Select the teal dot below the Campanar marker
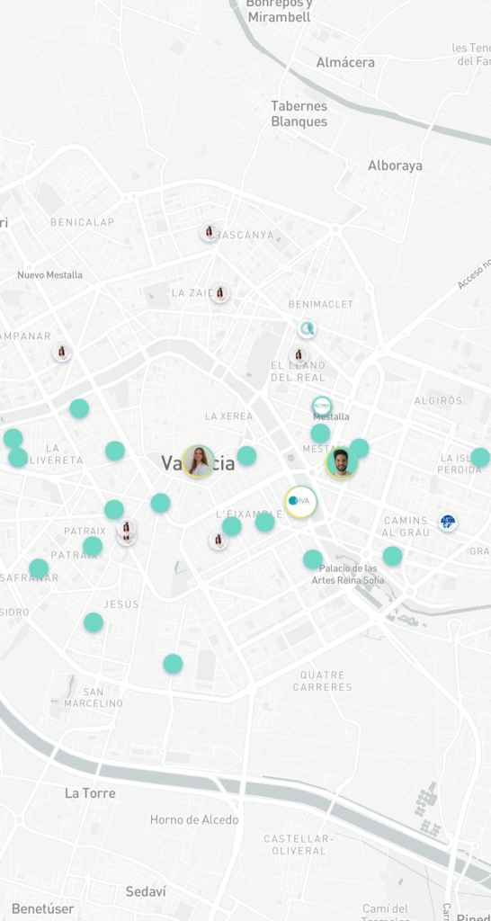This screenshot has height=921, width=491. (79, 408)
